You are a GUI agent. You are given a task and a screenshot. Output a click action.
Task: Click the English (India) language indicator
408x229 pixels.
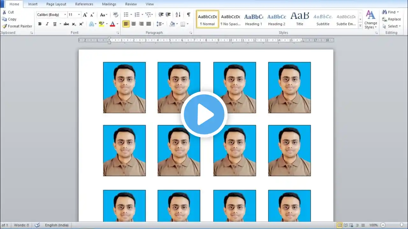(x=57, y=225)
